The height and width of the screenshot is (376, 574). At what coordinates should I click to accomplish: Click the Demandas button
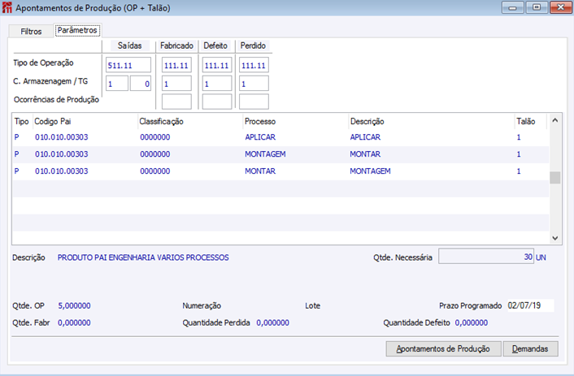pyautogui.click(x=530, y=349)
